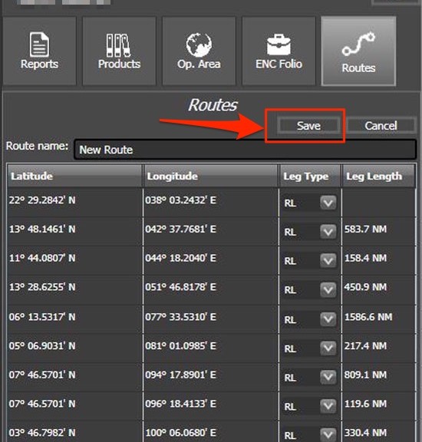
Task: Open leg type dropdown for 158.4 NM leg
Action: pyautogui.click(x=328, y=261)
